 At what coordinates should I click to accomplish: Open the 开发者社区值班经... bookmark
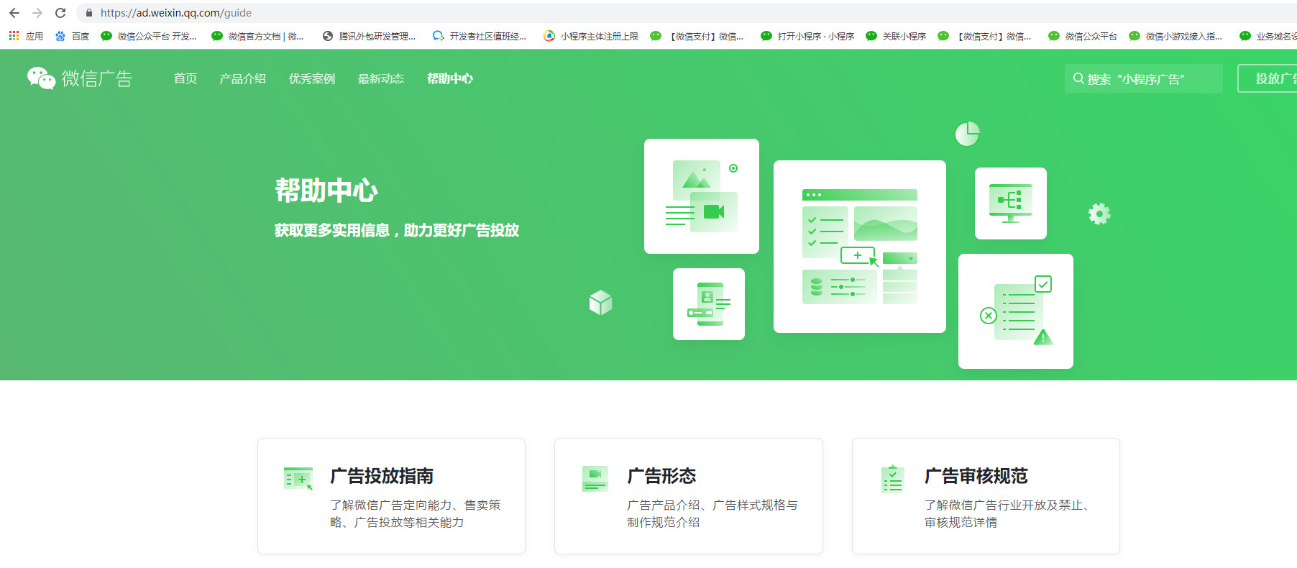coord(480,36)
